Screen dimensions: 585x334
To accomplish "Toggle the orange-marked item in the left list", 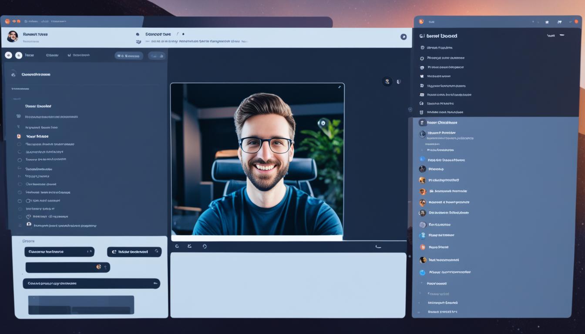I will 19,136.
